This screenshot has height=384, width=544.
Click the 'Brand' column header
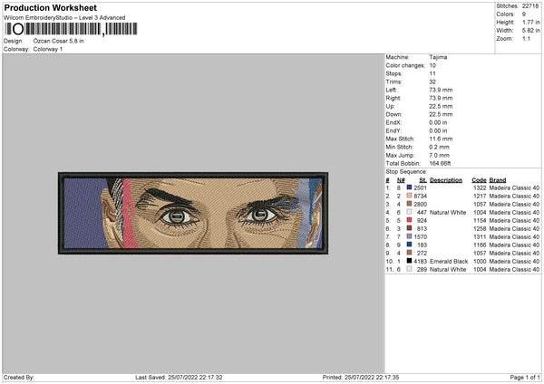coord(498,180)
